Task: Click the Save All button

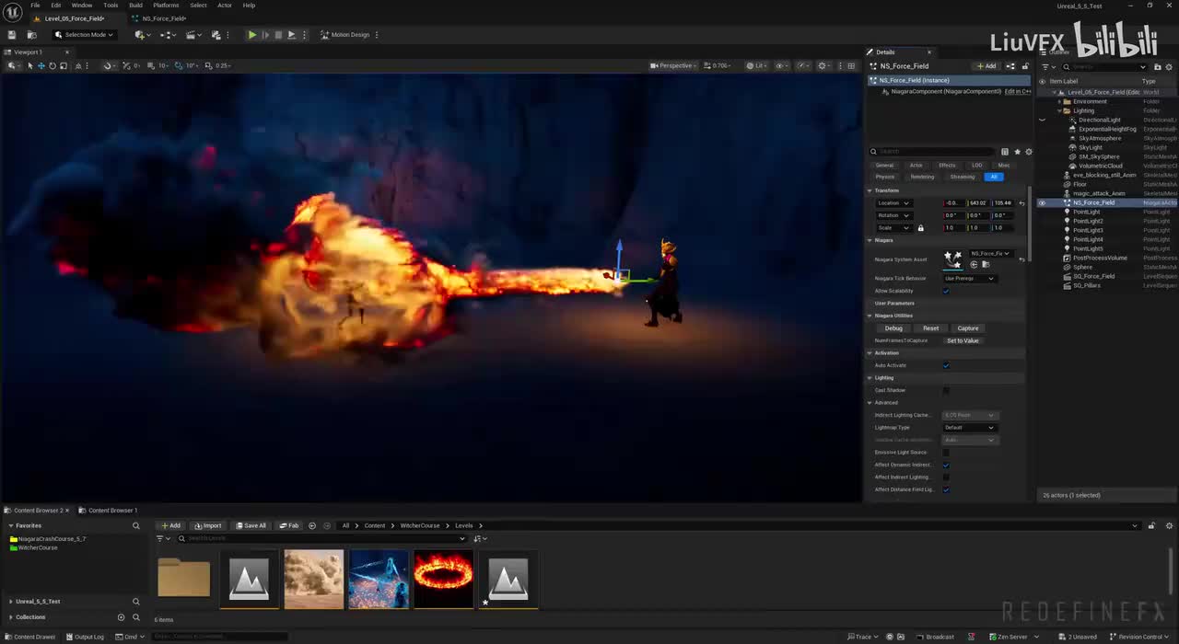Action: tap(251, 525)
